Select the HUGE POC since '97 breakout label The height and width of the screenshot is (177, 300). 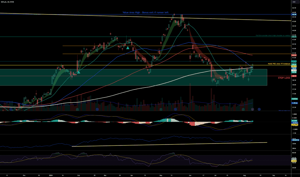coord(279,64)
